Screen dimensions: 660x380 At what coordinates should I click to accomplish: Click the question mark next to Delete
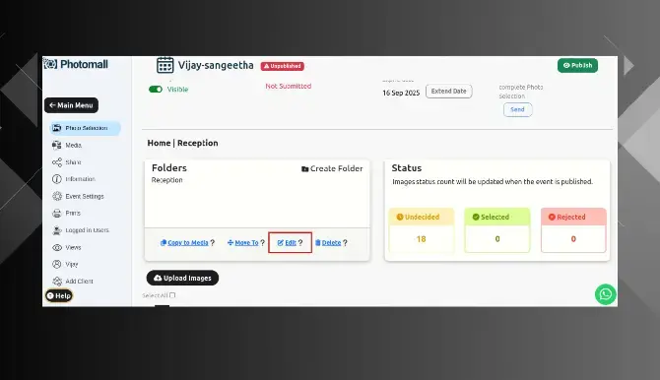point(345,243)
